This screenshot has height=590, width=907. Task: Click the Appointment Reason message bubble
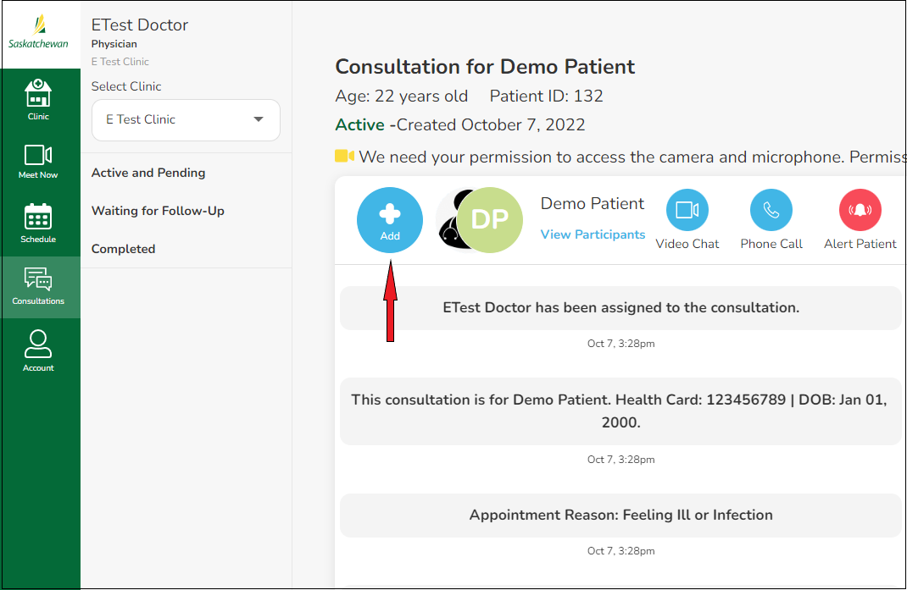point(620,515)
